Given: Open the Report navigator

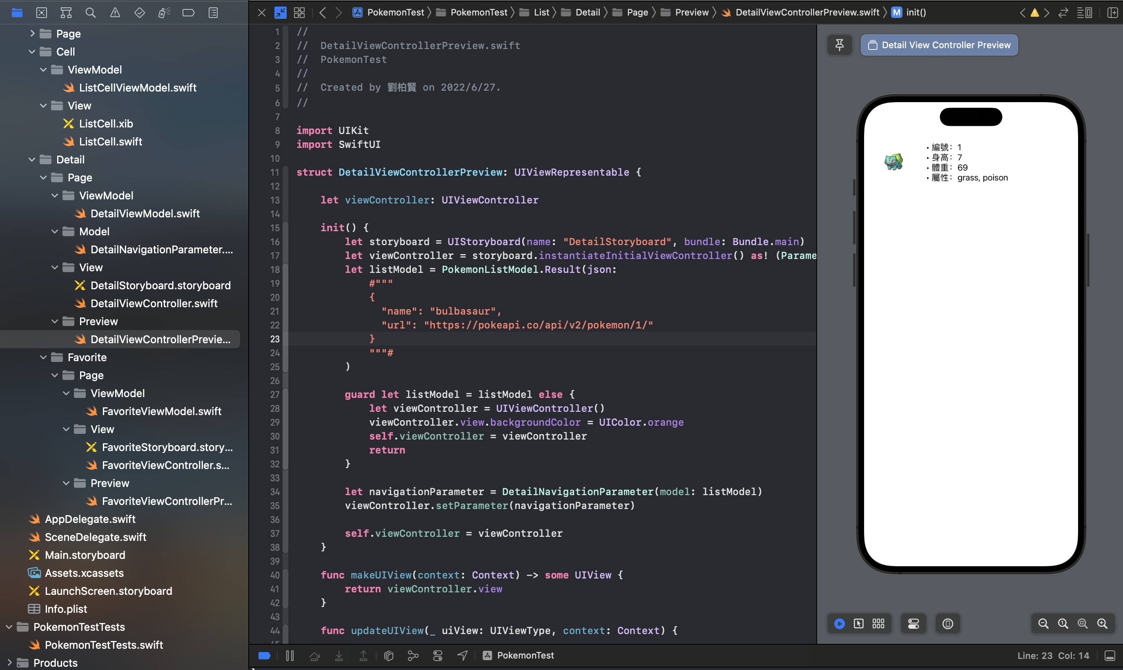Looking at the screenshot, I should [212, 12].
